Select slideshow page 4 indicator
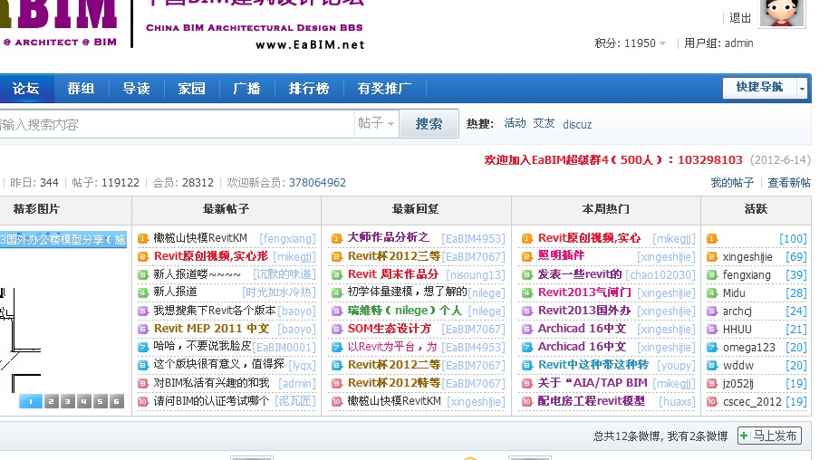829x460 pixels. 83,401
